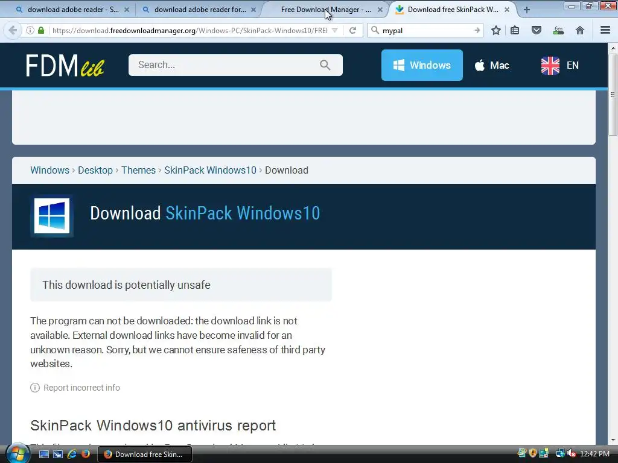Show bookmarks list icon
The image size is (618, 463).
pos(515,30)
